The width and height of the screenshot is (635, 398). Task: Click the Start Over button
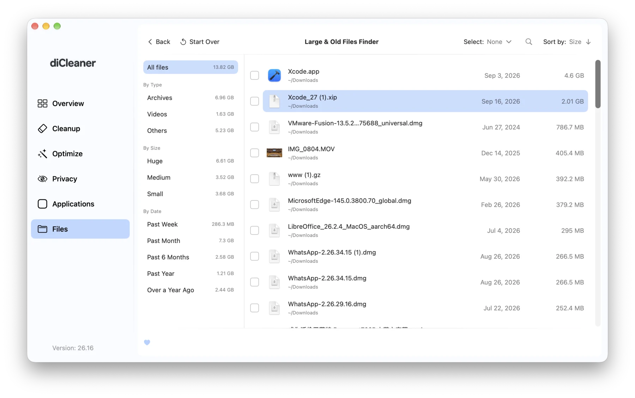(200, 42)
